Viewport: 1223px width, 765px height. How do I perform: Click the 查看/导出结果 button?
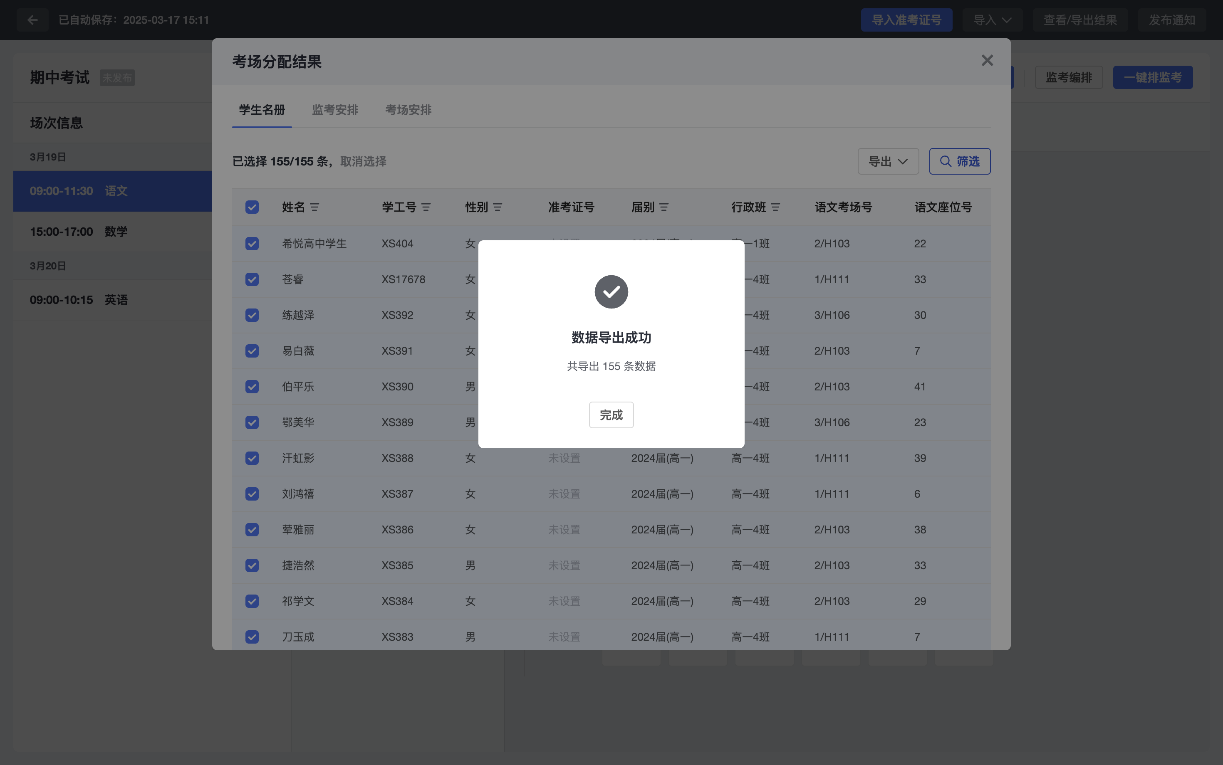(1080, 20)
